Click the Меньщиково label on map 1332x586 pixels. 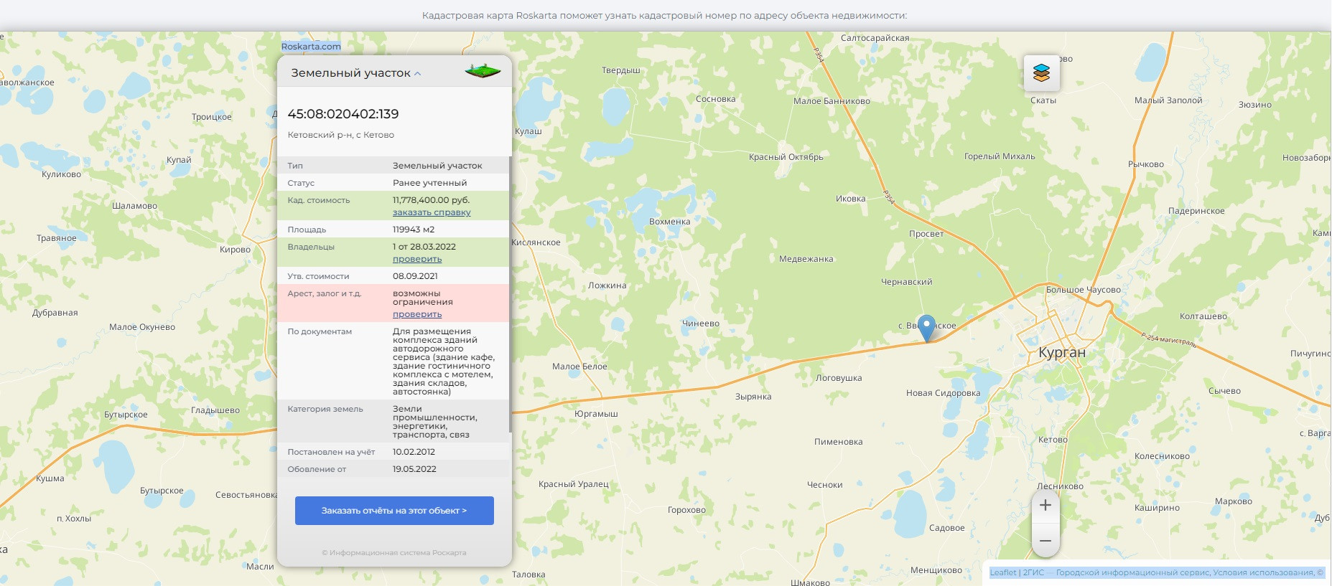[936, 570]
